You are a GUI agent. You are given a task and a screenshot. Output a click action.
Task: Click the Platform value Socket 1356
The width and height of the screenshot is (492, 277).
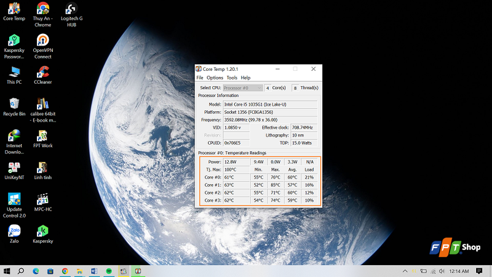270,112
